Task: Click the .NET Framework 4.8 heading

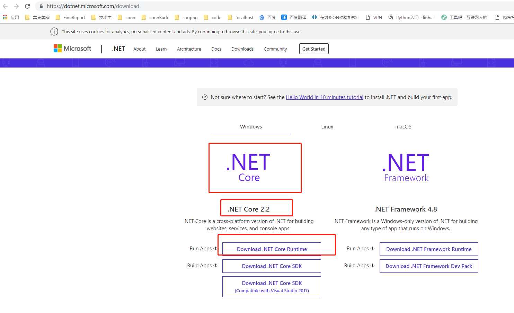Action: (x=406, y=209)
